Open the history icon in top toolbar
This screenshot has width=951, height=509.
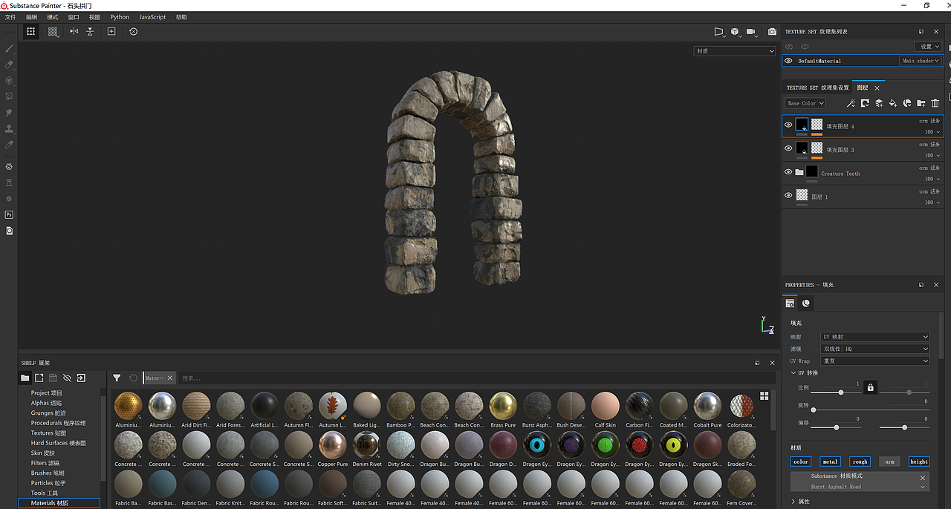coord(133,31)
